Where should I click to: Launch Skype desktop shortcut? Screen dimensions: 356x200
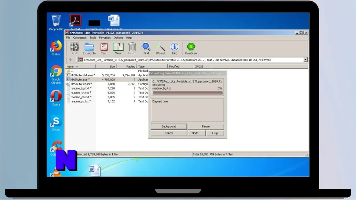56,123
